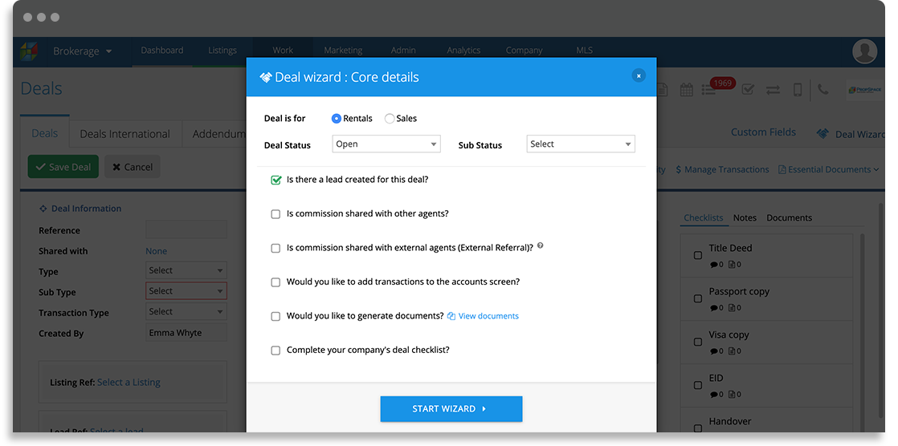Uncheck 'Is there a lead created' checkbox
This screenshot has height=446, width=898.
pyautogui.click(x=276, y=180)
